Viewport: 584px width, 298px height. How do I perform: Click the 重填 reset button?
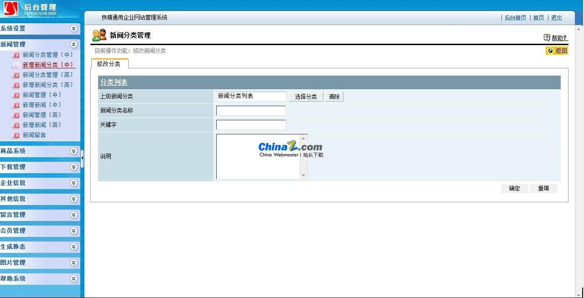543,188
